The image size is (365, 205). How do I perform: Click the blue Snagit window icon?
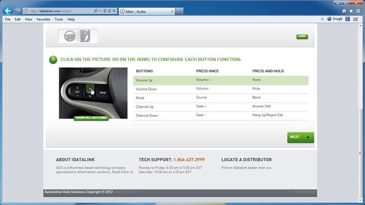click(x=347, y=19)
